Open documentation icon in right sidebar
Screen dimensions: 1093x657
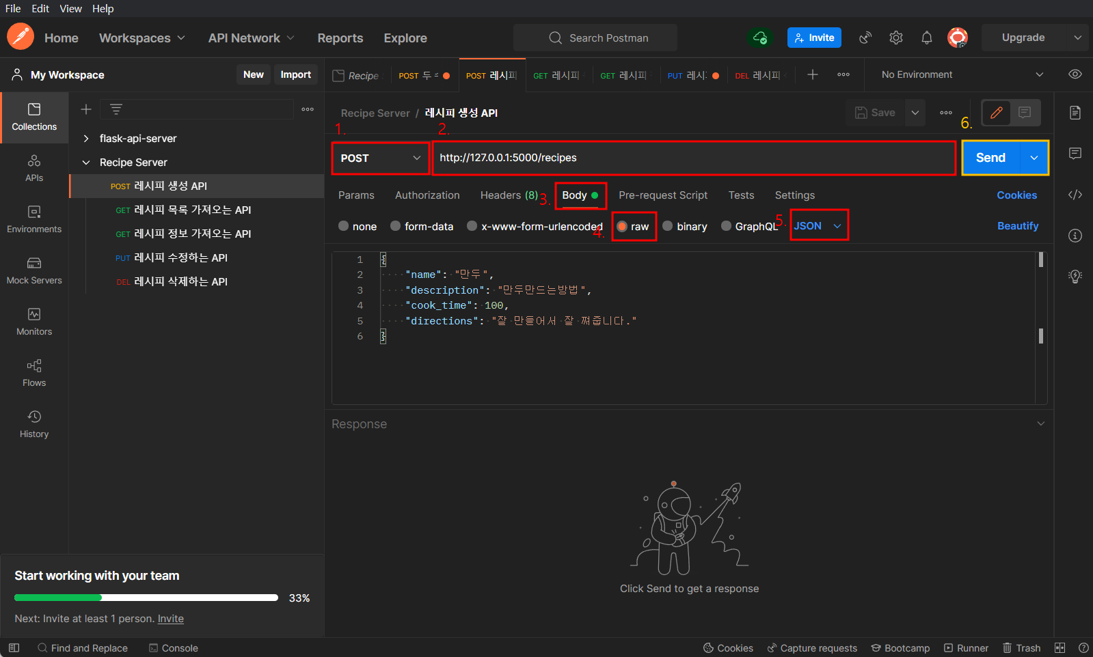click(1075, 113)
